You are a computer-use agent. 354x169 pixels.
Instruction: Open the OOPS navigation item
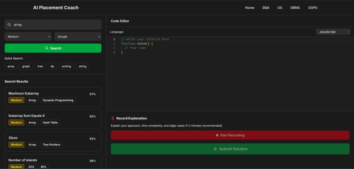click(313, 7)
